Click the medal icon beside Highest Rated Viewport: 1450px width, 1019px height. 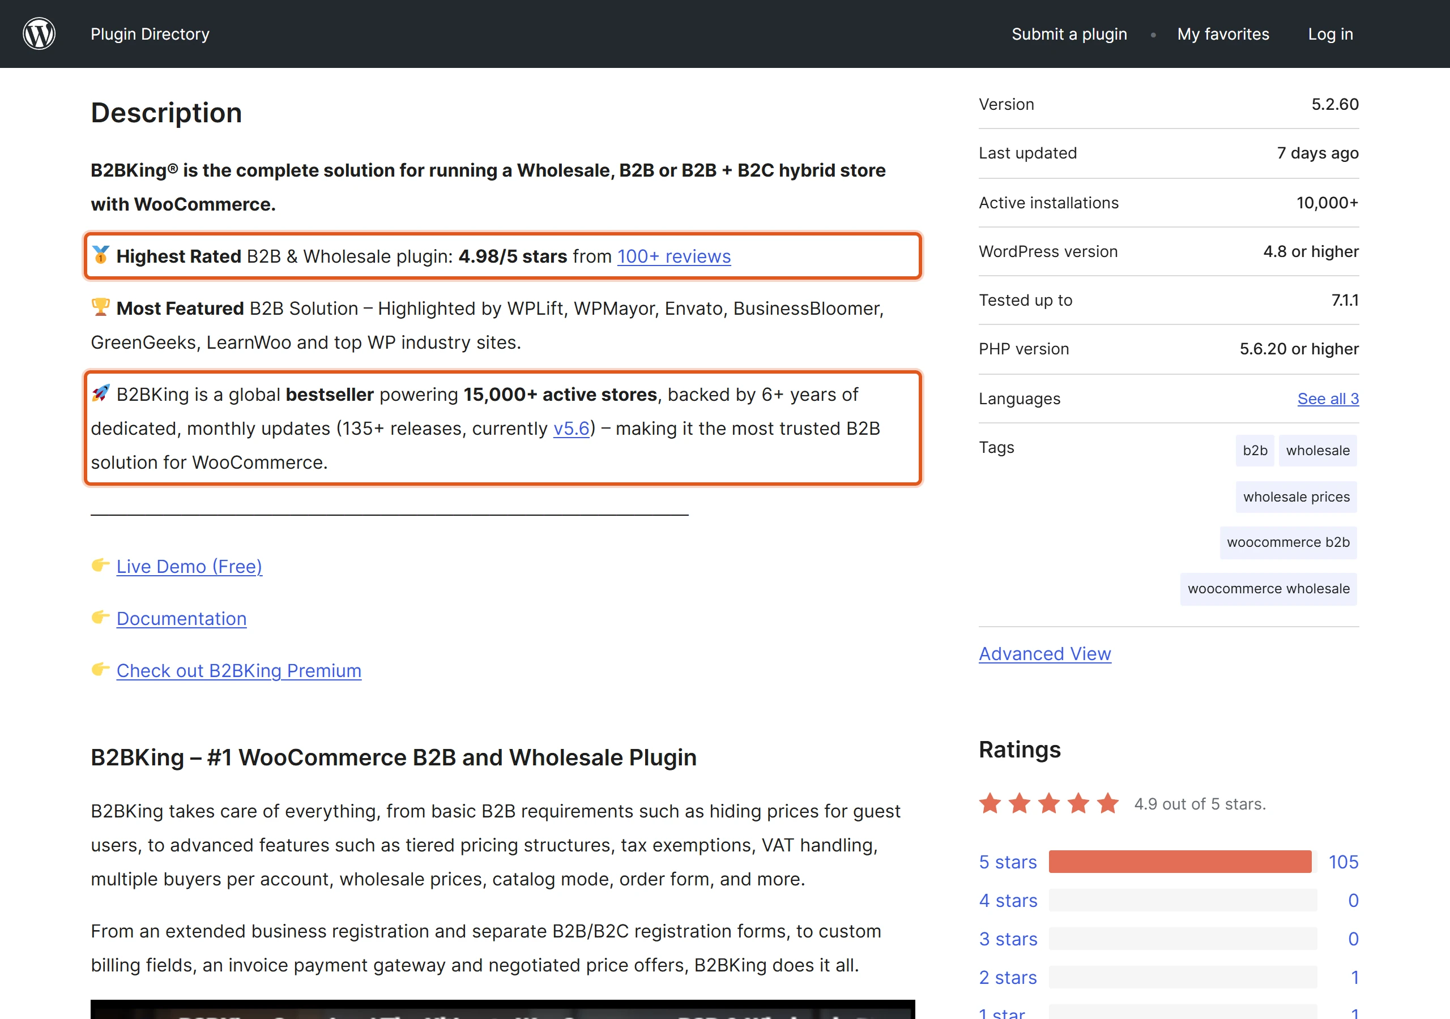pyautogui.click(x=100, y=254)
